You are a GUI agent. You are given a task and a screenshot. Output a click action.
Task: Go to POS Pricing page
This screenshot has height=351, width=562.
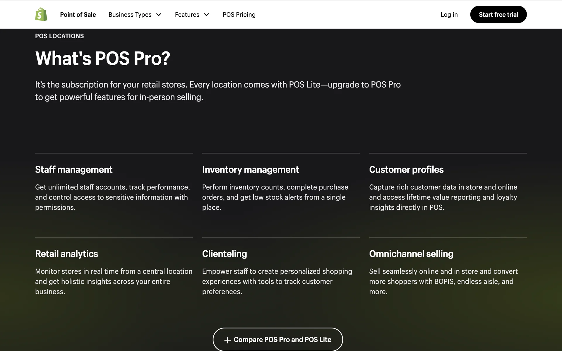[x=239, y=15]
